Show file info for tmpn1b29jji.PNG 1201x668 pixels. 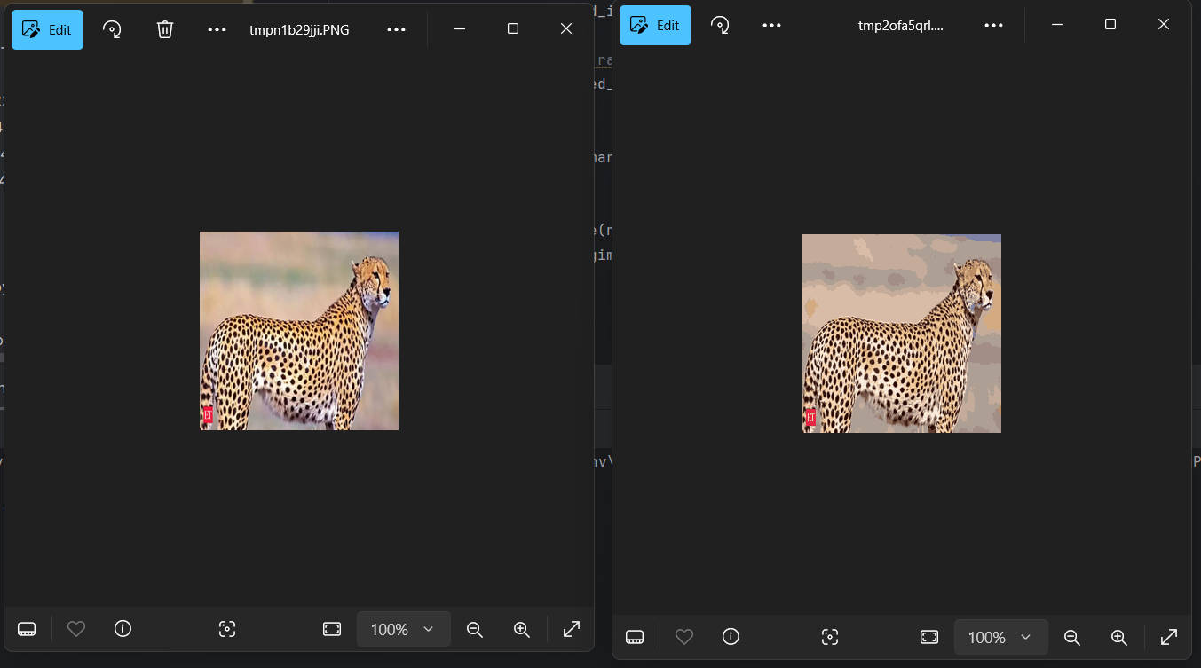pyautogui.click(x=123, y=629)
